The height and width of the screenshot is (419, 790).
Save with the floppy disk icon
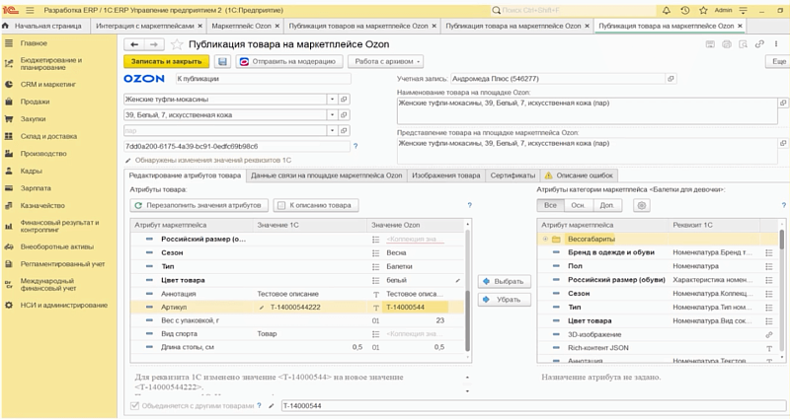[222, 61]
